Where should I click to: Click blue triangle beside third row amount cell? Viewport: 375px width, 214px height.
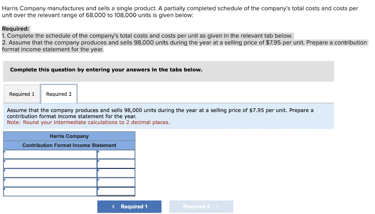click(99, 170)
